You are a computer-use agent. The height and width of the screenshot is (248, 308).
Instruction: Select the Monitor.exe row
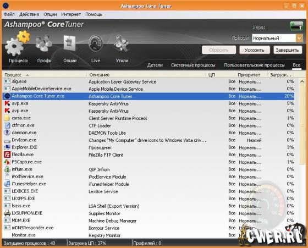point(148,235)
